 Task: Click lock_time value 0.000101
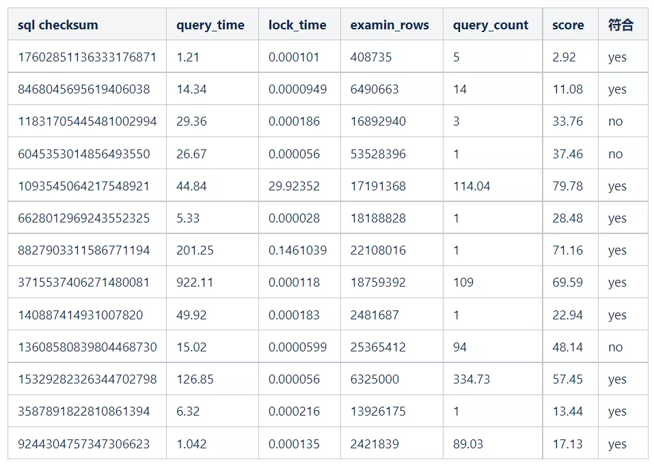pyautogui.click(x=294, y=57)
